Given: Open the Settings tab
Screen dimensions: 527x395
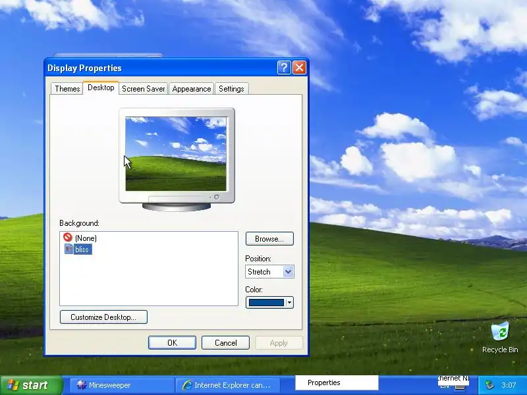Looking at the screenshot, I should coord(231,89).
